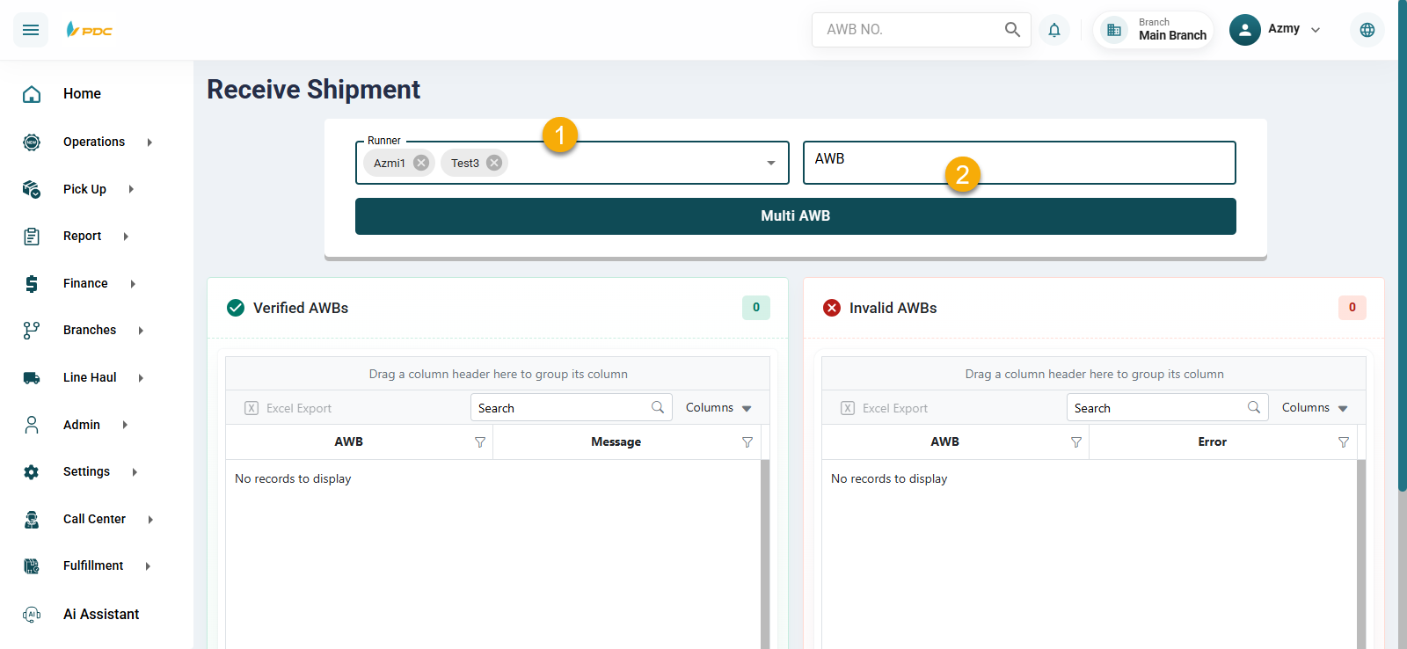Open Columns dropdown in Verified AWBs
The width and height of the screenshot is (1407, 649).
coord(718,408)
